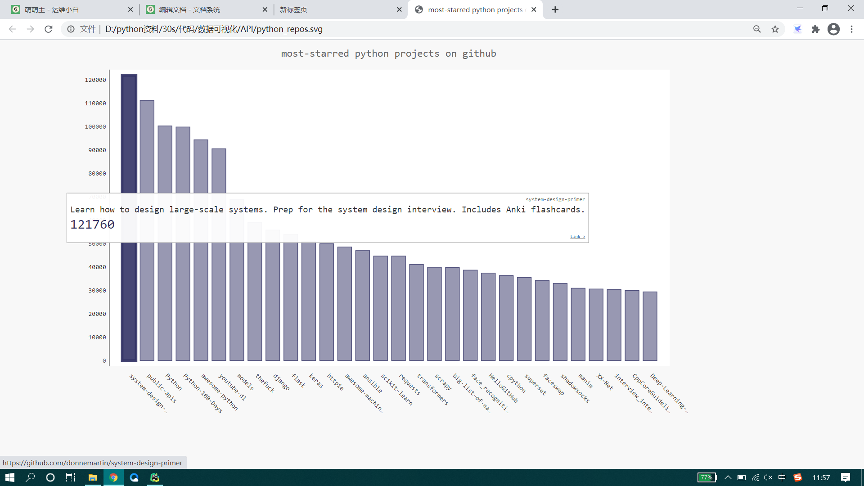Click the Sogou input method icon
Screen dimensions: 864x486
[x=798, y=477]
